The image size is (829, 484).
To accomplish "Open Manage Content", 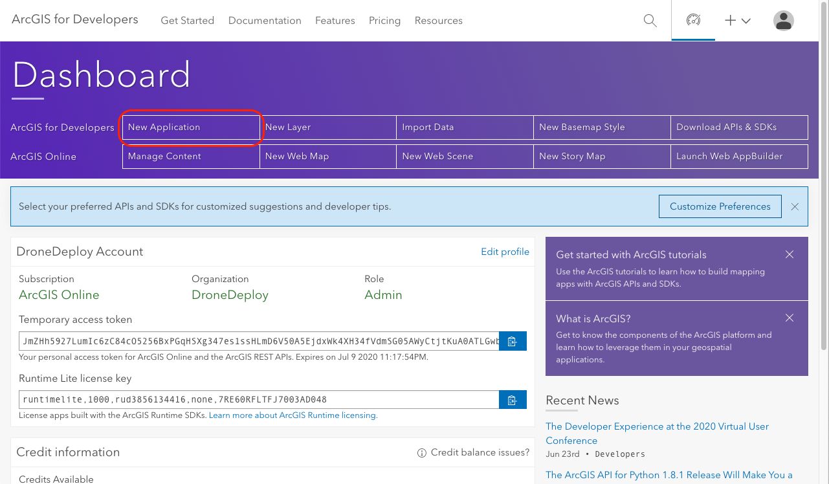I will [x=191, y=157].
